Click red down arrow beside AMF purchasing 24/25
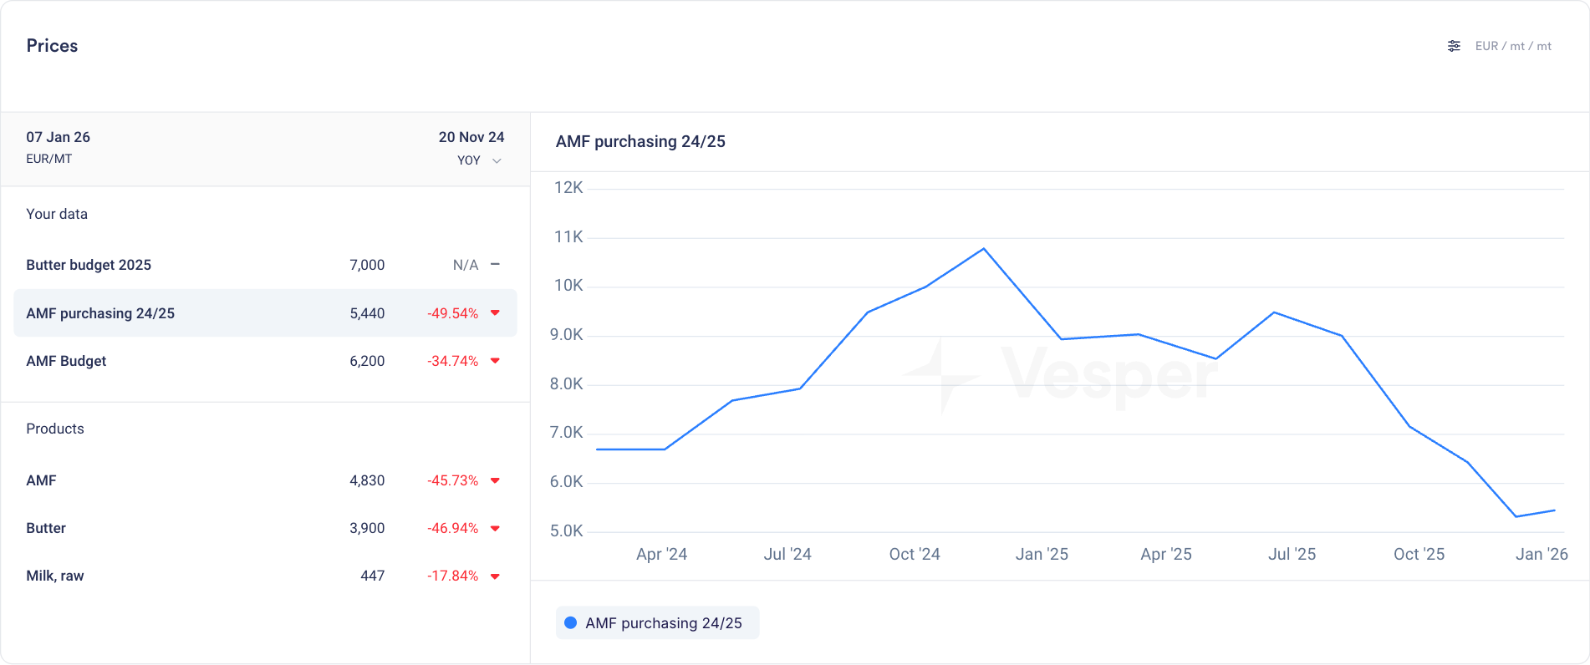 point(495,313)
